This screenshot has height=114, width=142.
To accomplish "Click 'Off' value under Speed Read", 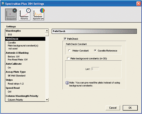I will coord(9,92).
